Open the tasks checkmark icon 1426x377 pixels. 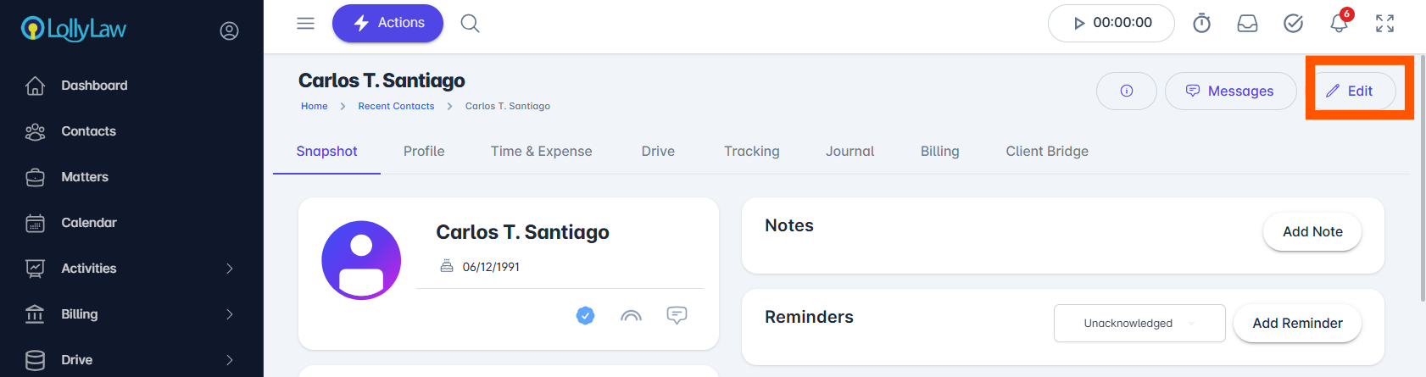click(1293, 24)
